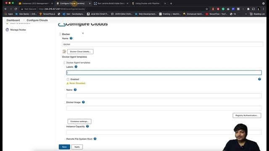This screenshot has height=151, width=269.
Task: Open Container settings
Action: click(79, 121)
